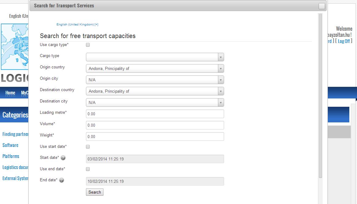Click the Start date help icon

[63, 158]
